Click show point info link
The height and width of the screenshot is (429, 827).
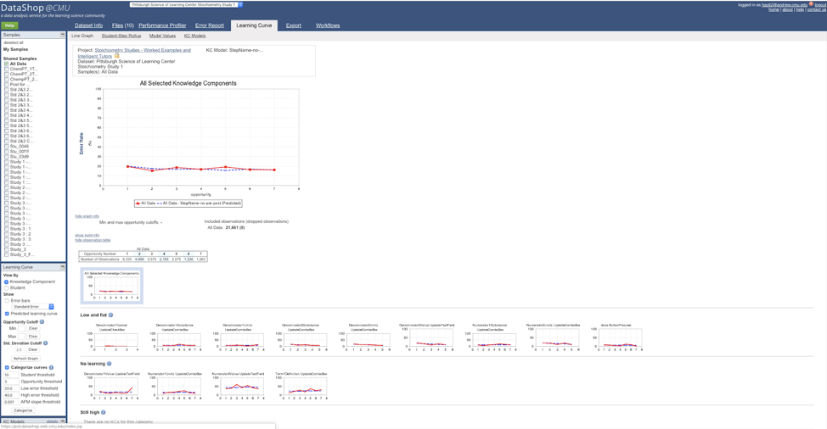tap(87, 236)
